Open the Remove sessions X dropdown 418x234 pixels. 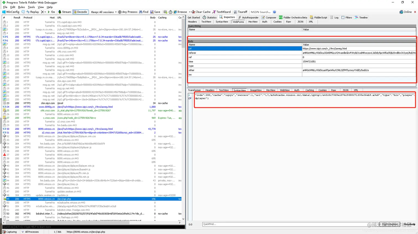click(43, 12)
